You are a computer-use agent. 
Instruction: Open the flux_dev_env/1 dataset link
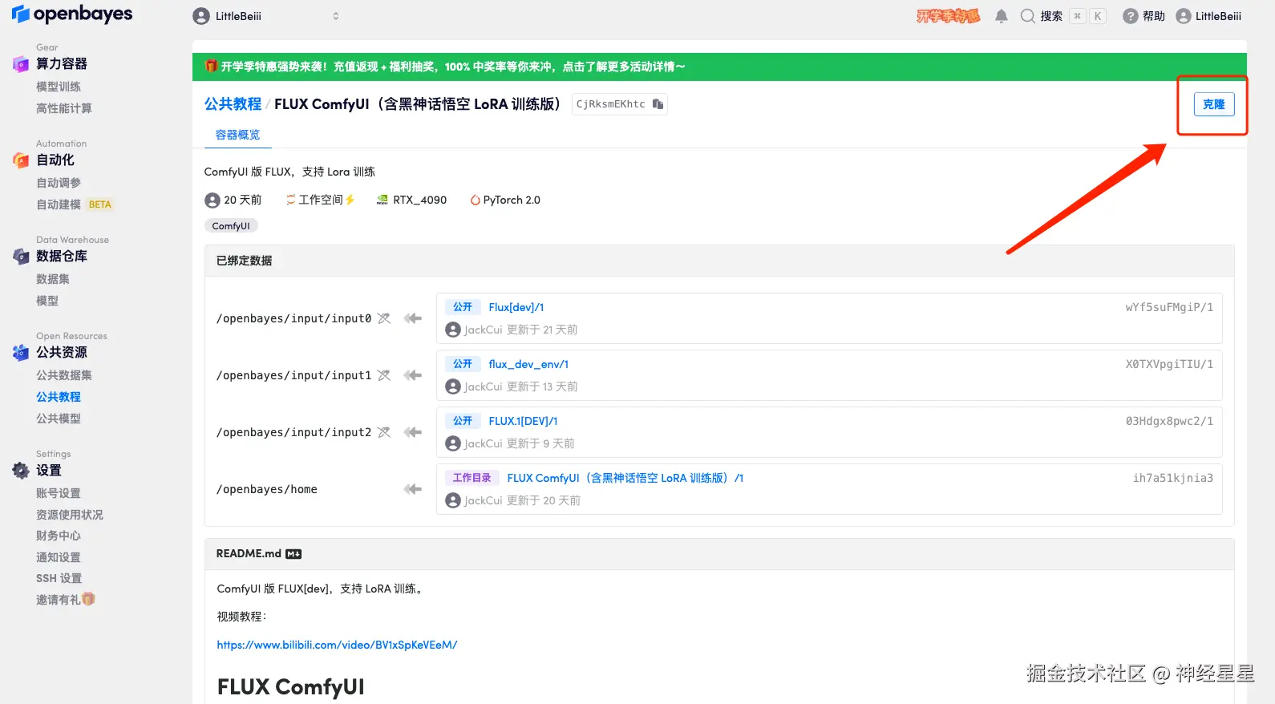(528, 364)
